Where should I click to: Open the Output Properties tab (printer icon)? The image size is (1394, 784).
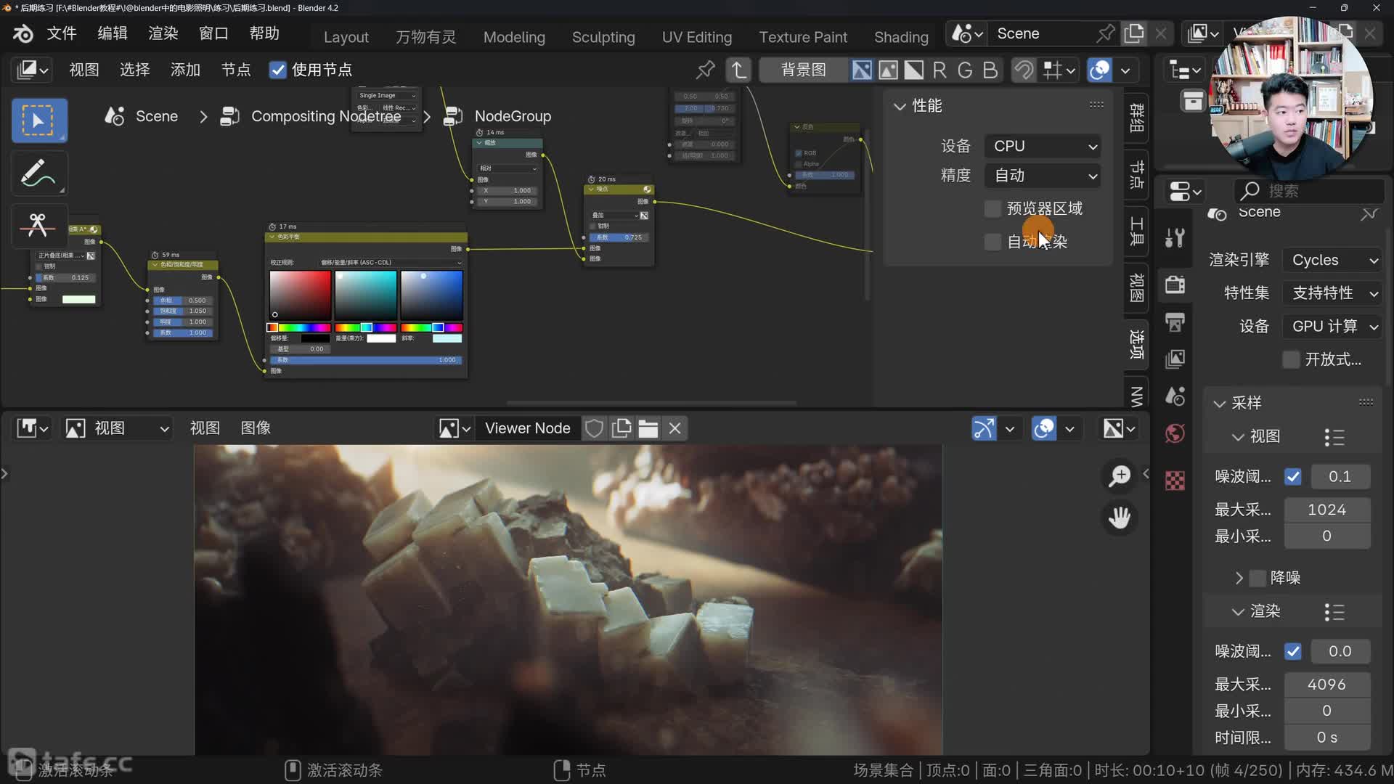(x=1174, y=322)
